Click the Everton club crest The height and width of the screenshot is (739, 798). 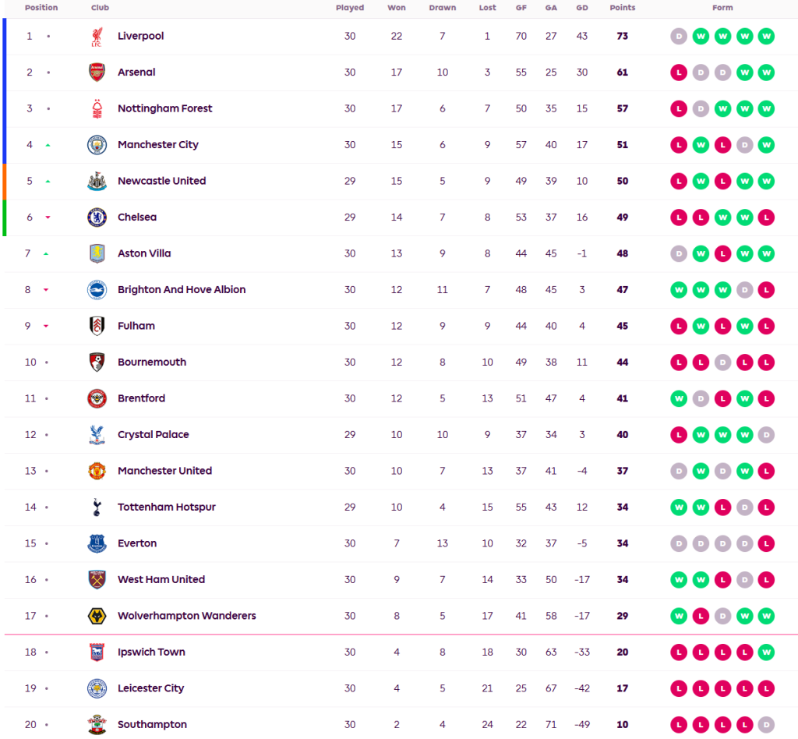pyautogui.click(x=97, y=543)
